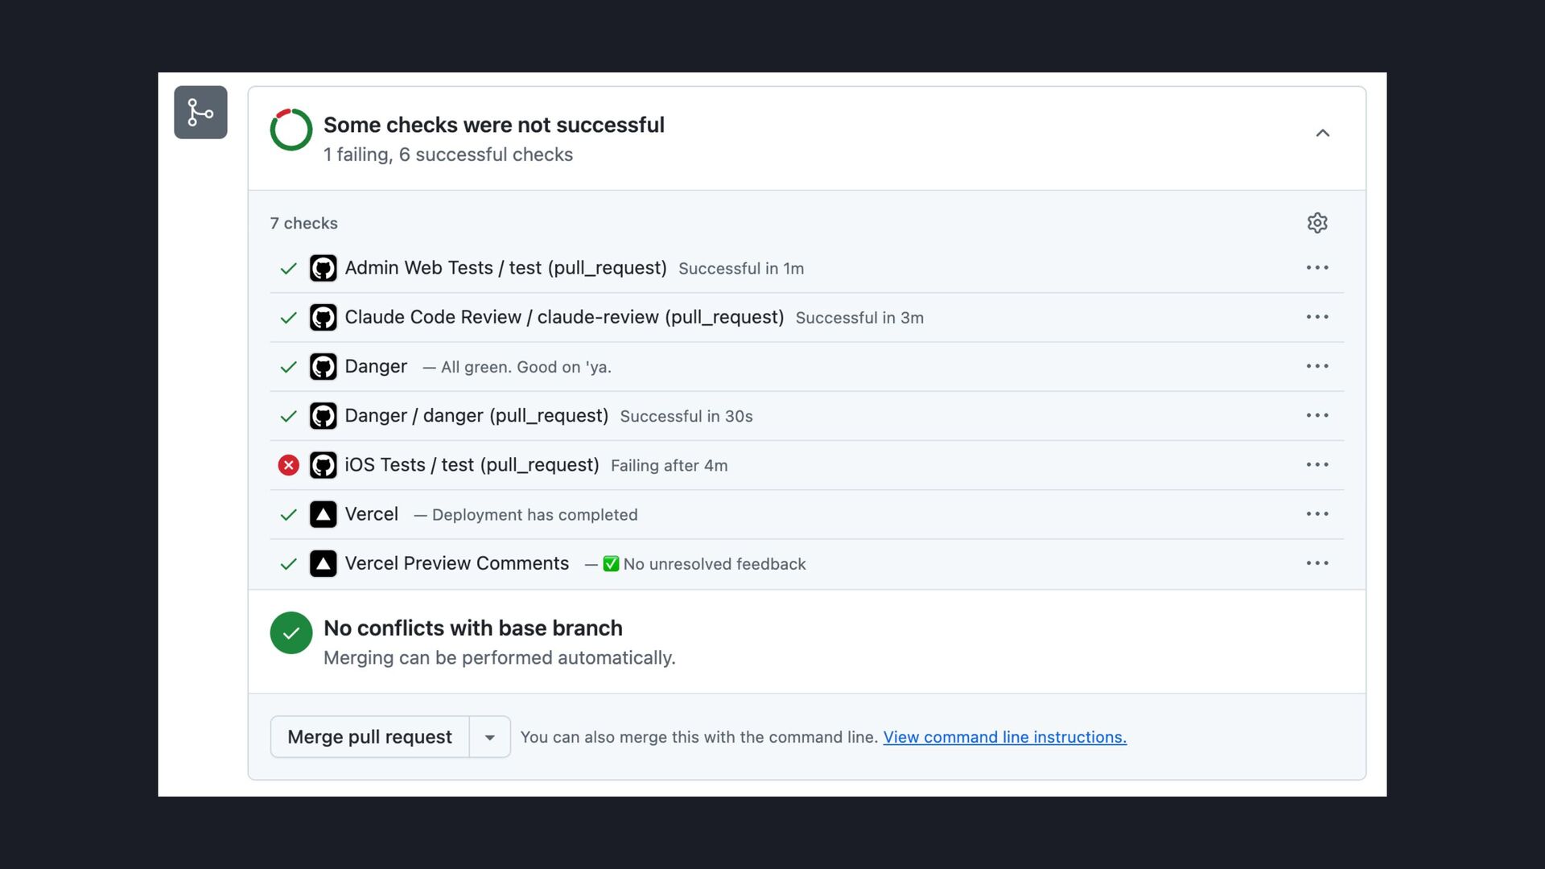This screenshot has height=869, width=1545.
Task: Click green checkmark for Danger / danger (pull_request)
Action: 288,416
